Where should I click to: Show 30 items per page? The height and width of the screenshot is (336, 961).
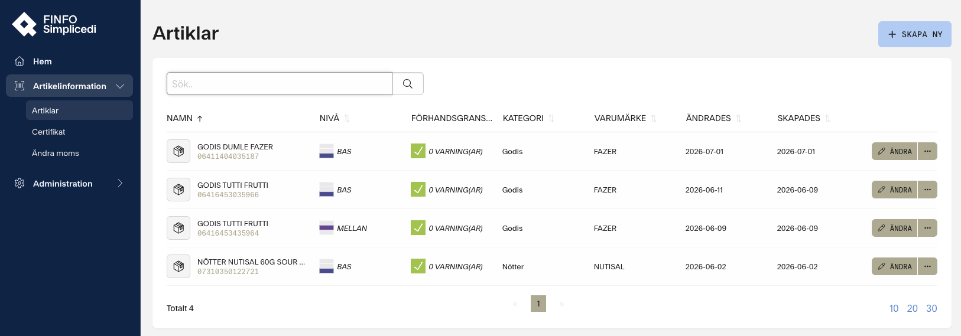point(931,308)
